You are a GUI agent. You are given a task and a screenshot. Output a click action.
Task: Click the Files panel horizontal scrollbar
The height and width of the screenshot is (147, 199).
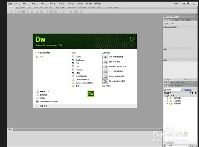pos(180,142)
